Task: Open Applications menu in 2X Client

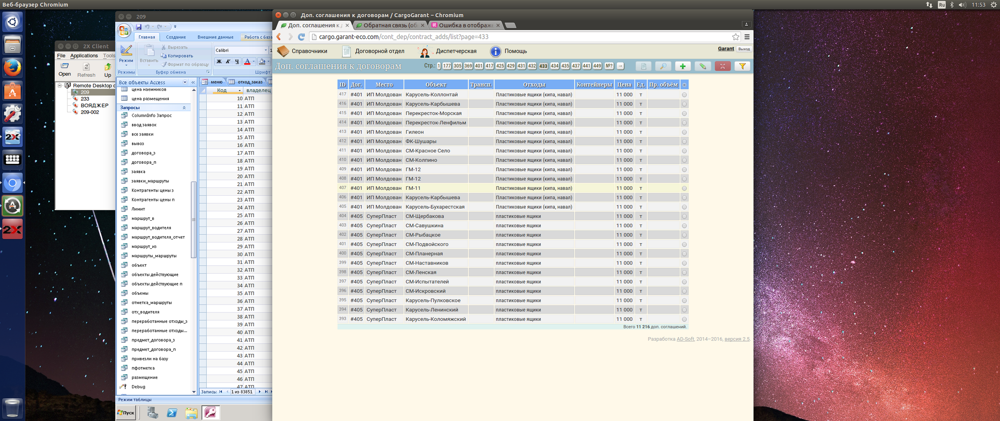Action: click(84, 56)
